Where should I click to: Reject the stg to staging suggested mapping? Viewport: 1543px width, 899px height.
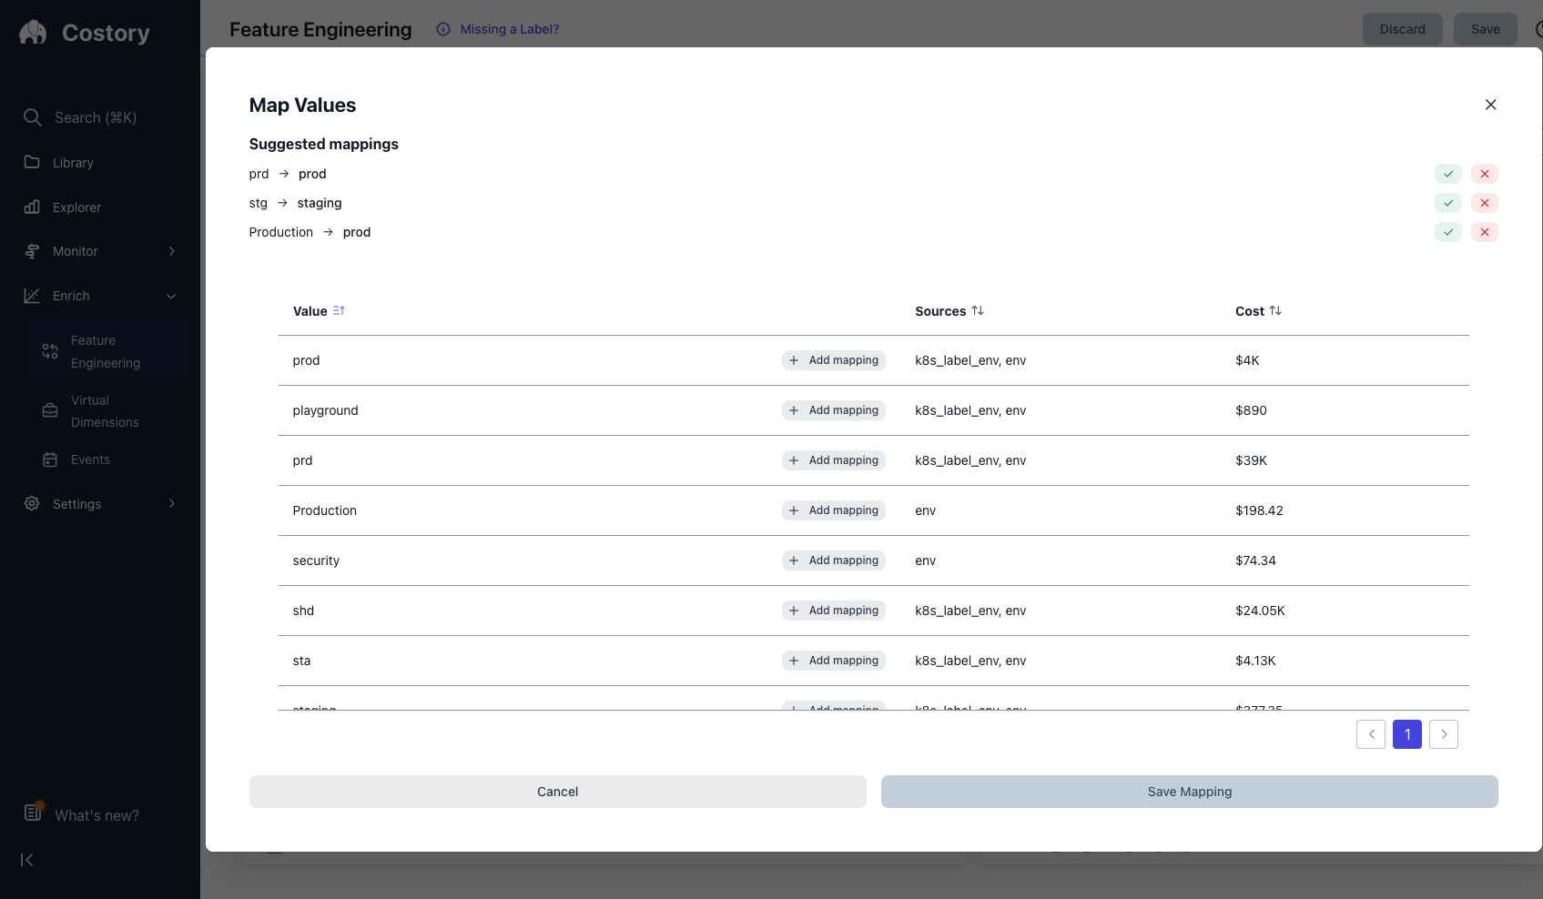tap(1485, 203)
